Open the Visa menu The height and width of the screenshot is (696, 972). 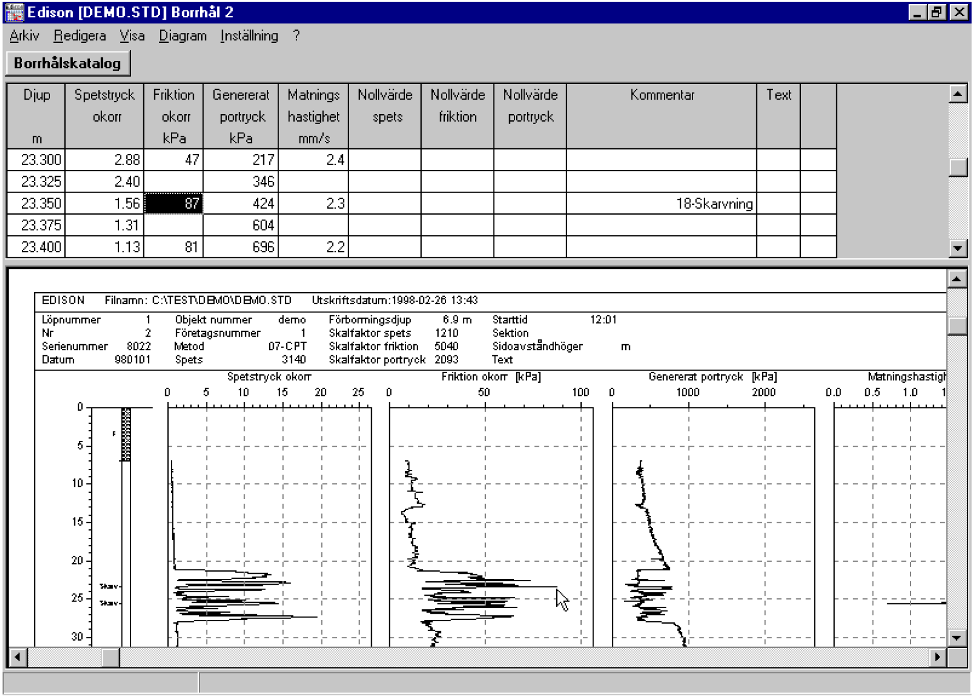[x=132, y=36]
